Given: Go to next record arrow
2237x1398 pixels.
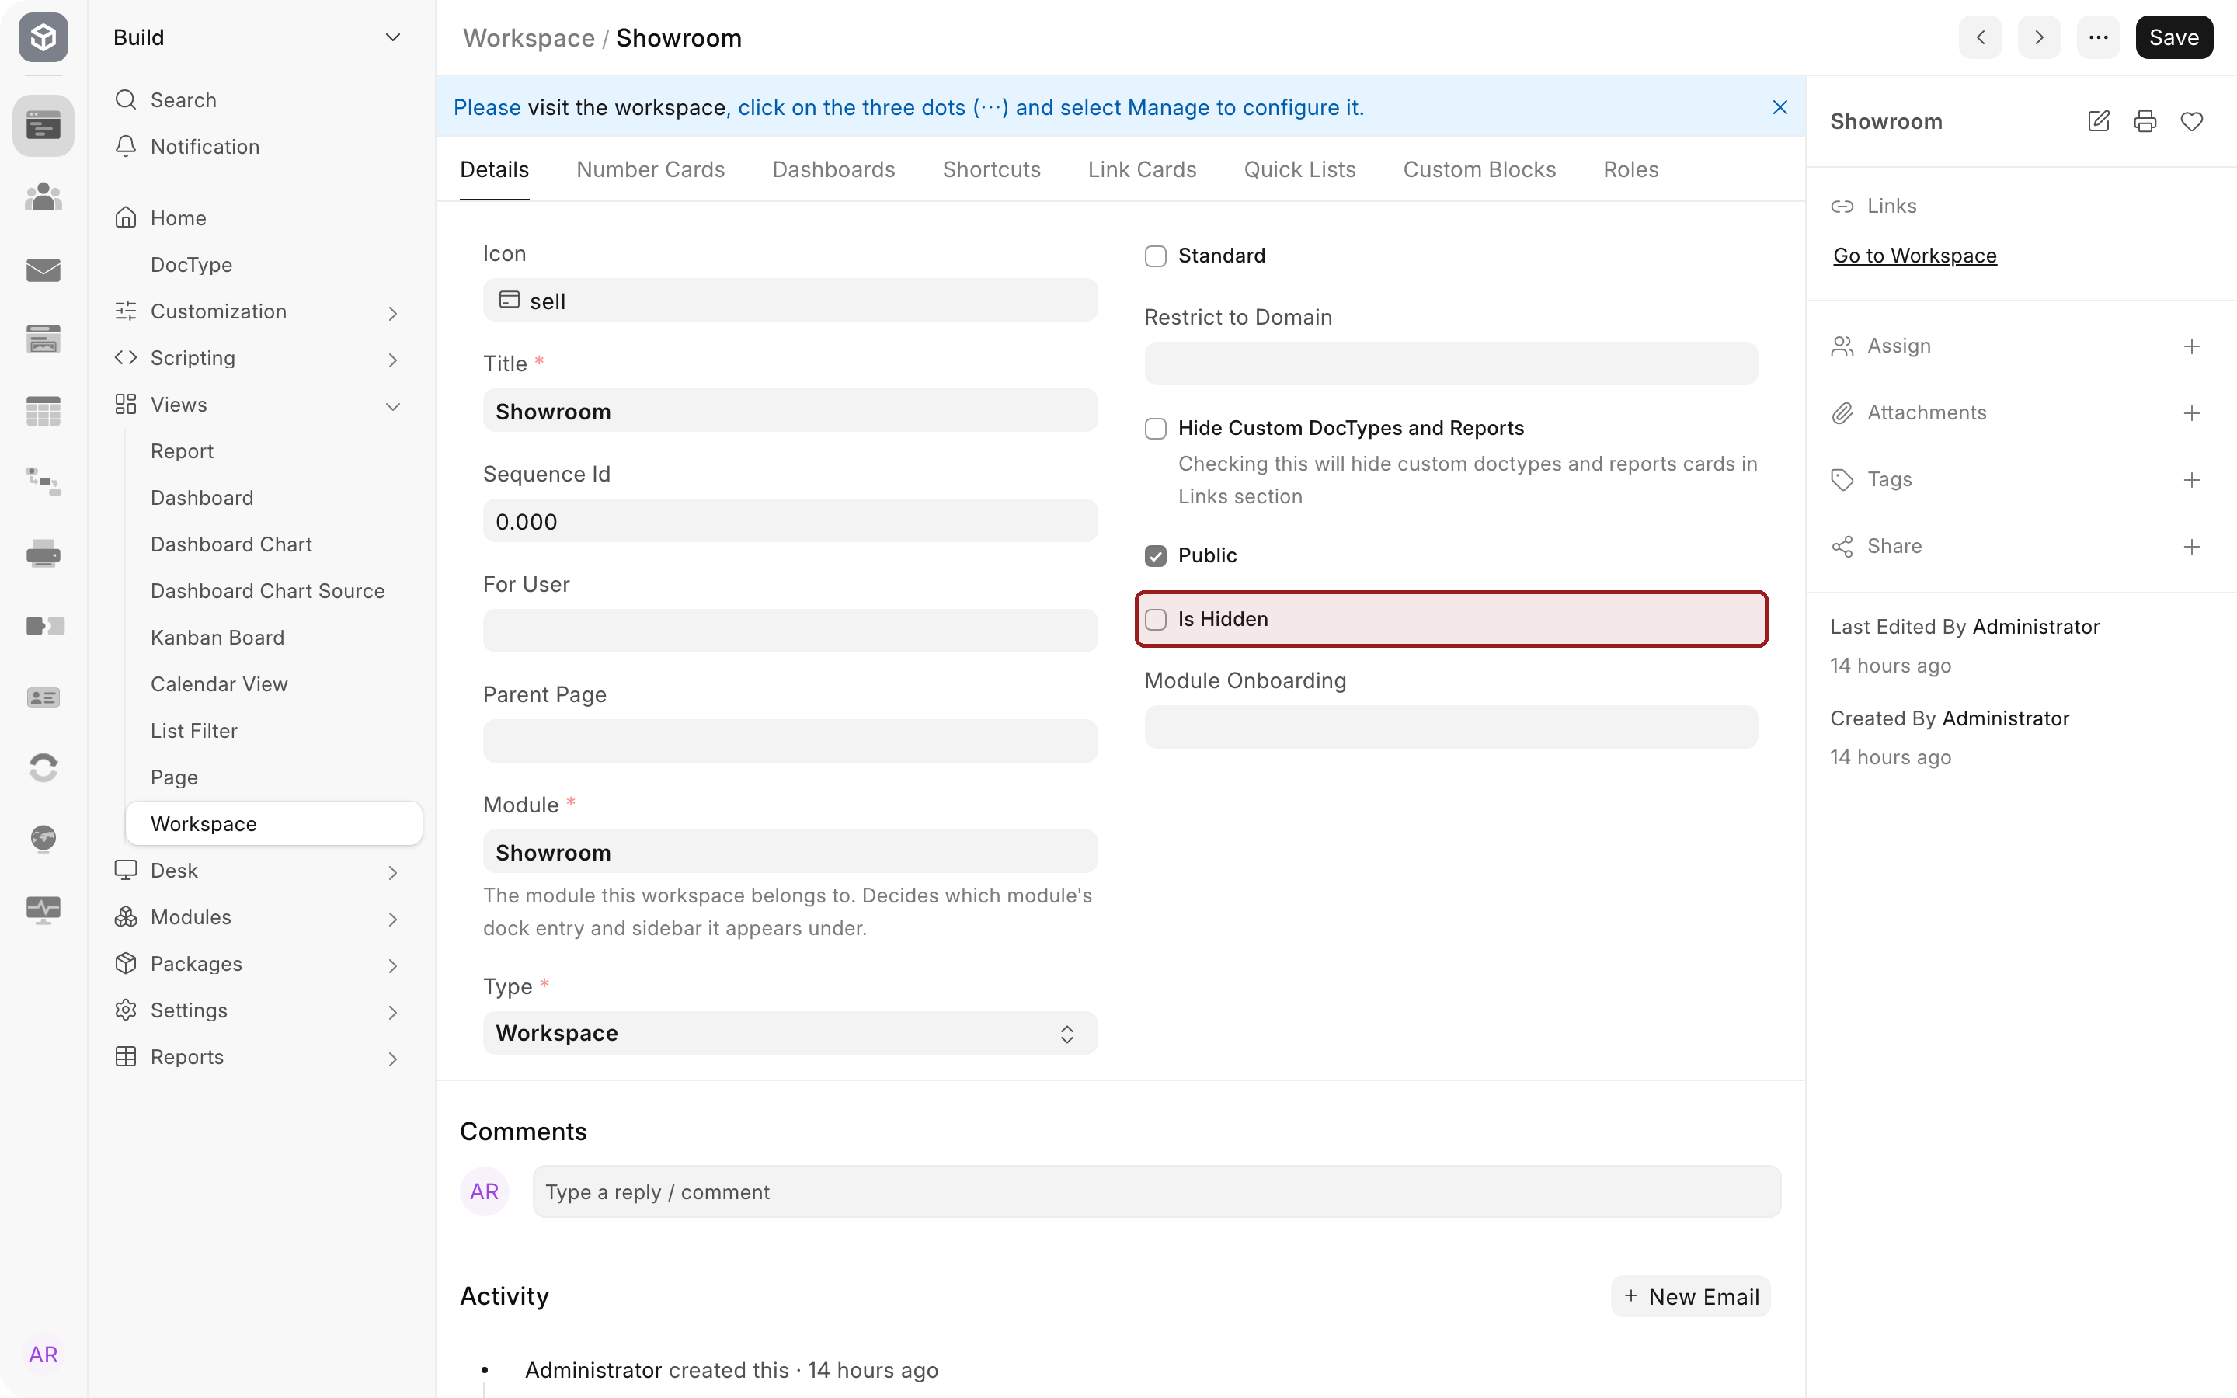Looking at the screenshot, I should (2039, 38).
